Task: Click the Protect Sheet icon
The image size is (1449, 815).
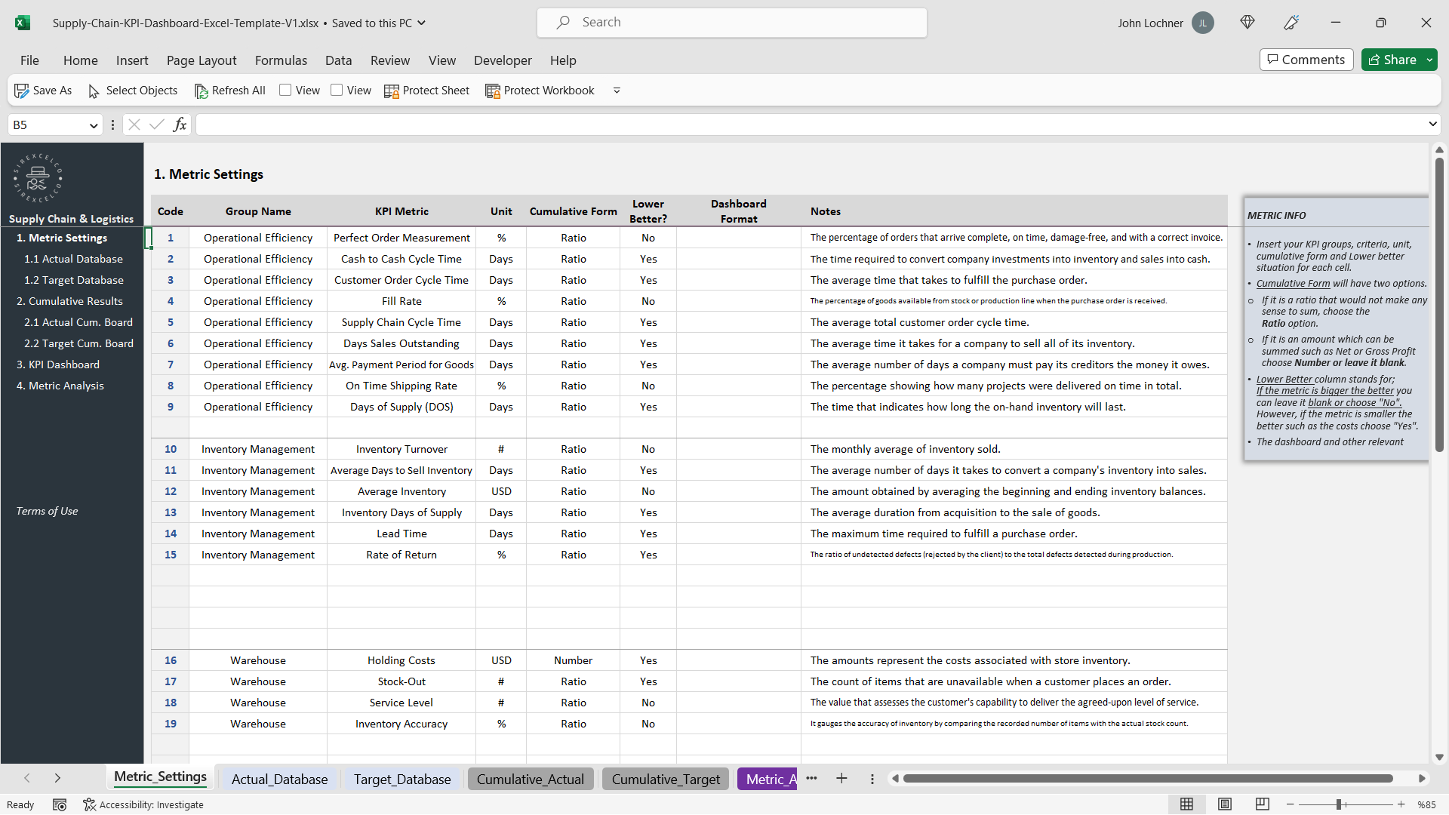Action: point(391,91)
